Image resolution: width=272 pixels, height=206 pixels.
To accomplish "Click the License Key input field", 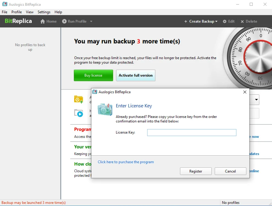I will (192, 132).
